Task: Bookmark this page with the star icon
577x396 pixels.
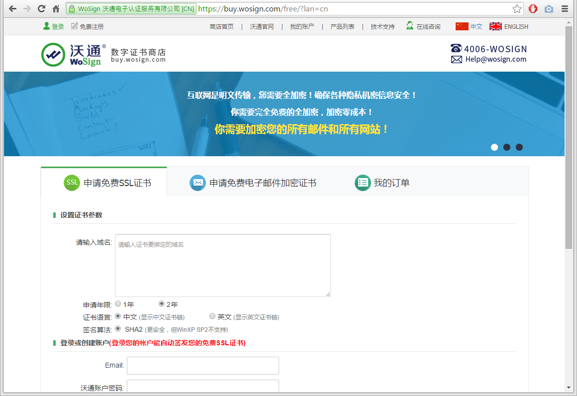Action: click(x=517, y=9)
